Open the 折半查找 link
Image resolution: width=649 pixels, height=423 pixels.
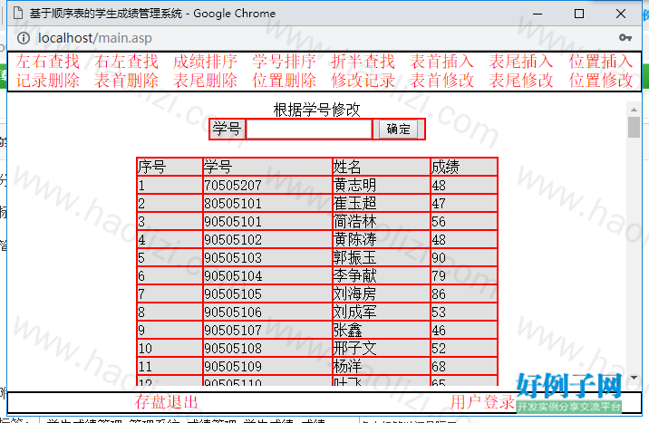pyautogui.click(x=363, y=62)
